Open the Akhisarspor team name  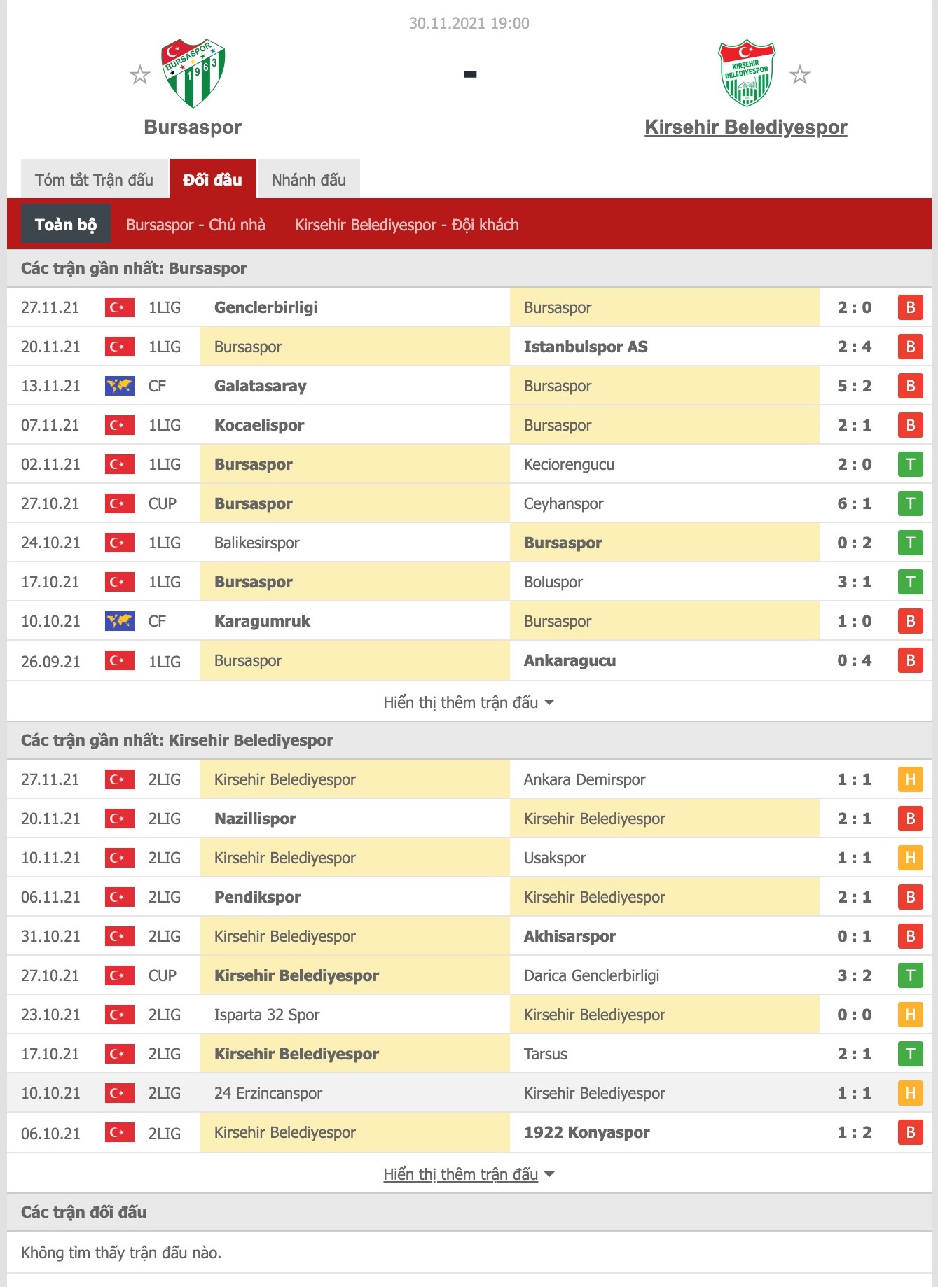tap(570, 936)
